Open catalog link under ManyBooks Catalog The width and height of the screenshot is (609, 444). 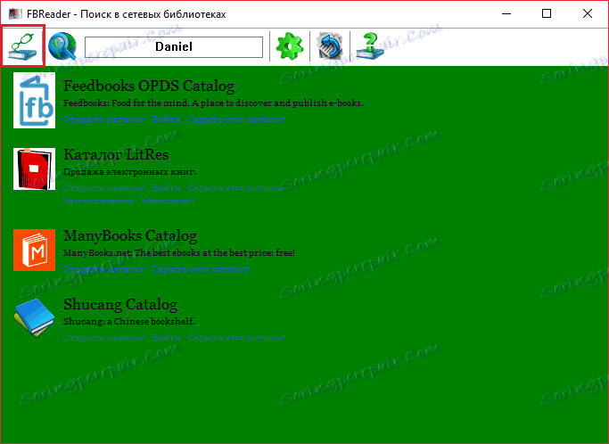pyautogui.click(x=104, y=269)
